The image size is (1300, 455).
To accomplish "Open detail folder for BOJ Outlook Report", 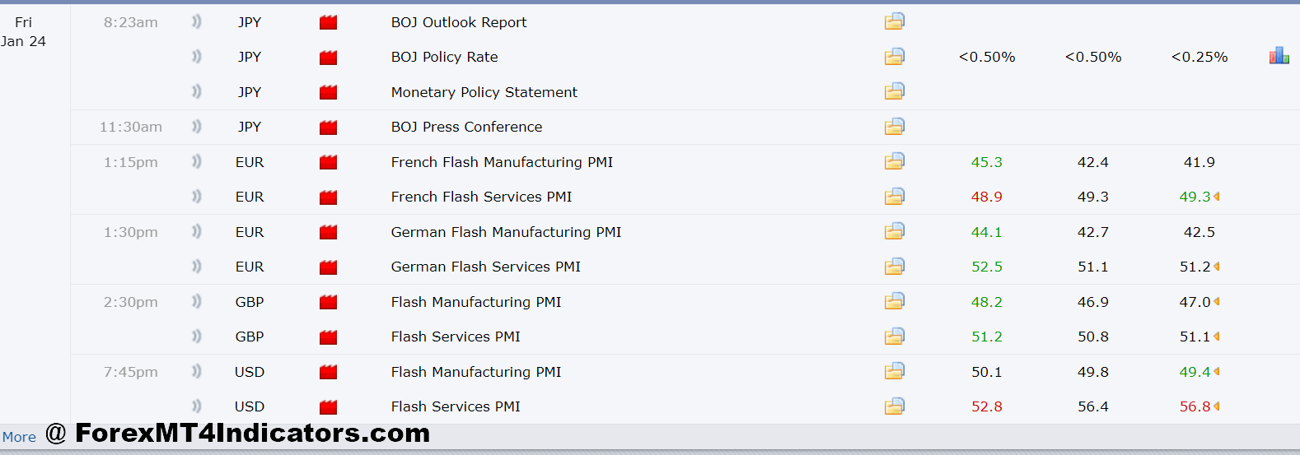I will 894,21.
